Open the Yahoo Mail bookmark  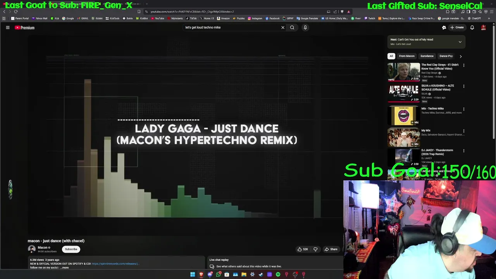point(40,18)
